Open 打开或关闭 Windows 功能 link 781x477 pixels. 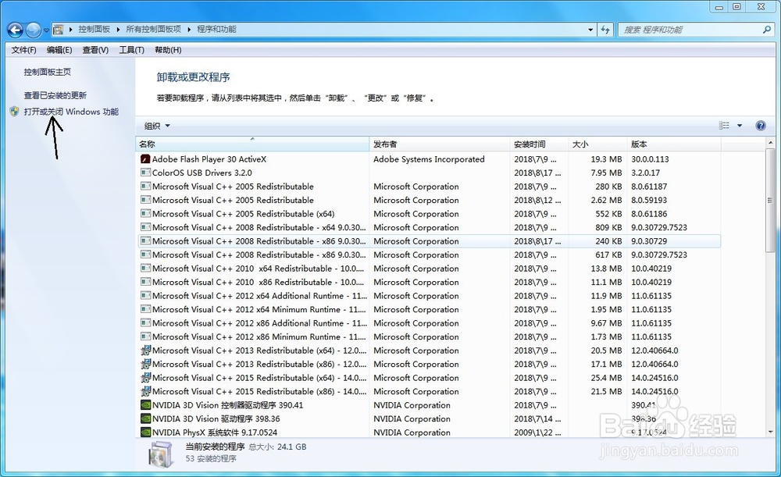pyautogui.click(x=71, y=112)
